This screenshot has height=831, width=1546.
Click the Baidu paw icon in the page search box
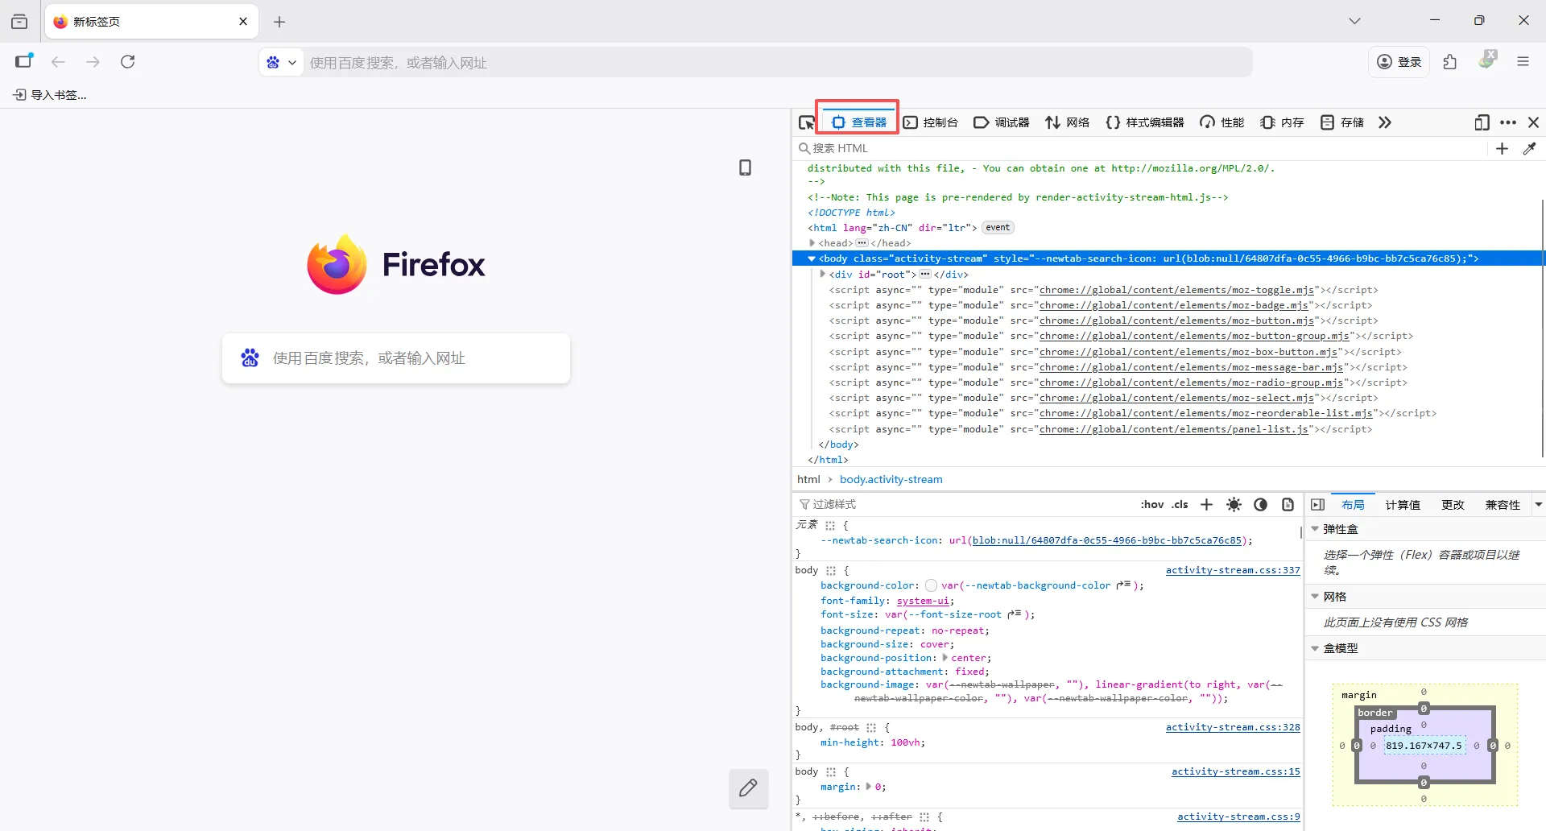coord(250,358)
